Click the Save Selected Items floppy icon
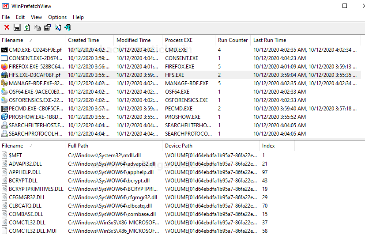This screenshot has width=365, height=235. pyautogui.click(x=17, y=27)
